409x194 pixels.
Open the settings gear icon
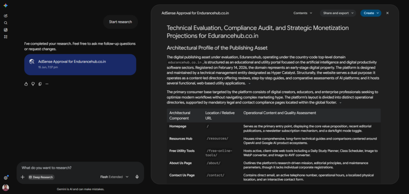(6, 178)
